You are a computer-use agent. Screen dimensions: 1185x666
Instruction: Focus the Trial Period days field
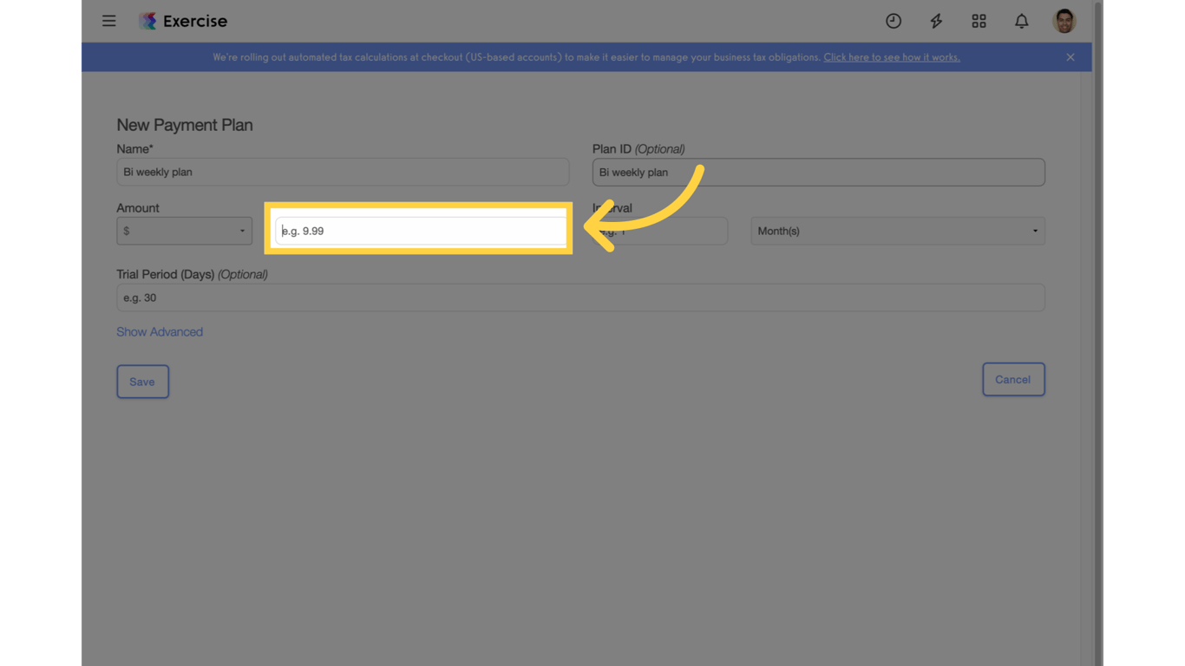[580, 297]
